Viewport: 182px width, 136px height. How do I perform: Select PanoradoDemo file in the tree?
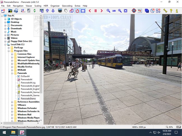tap(28, 98)
